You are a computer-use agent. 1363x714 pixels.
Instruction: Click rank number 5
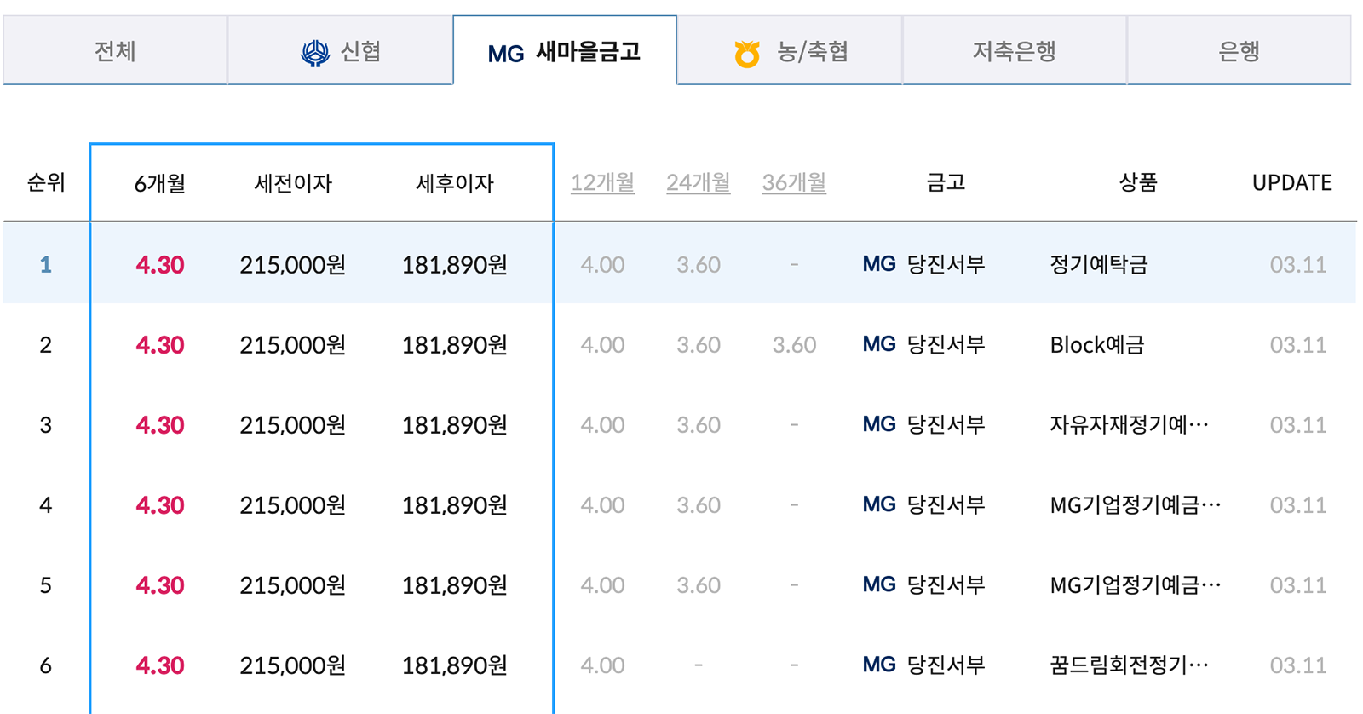[46, 584]
